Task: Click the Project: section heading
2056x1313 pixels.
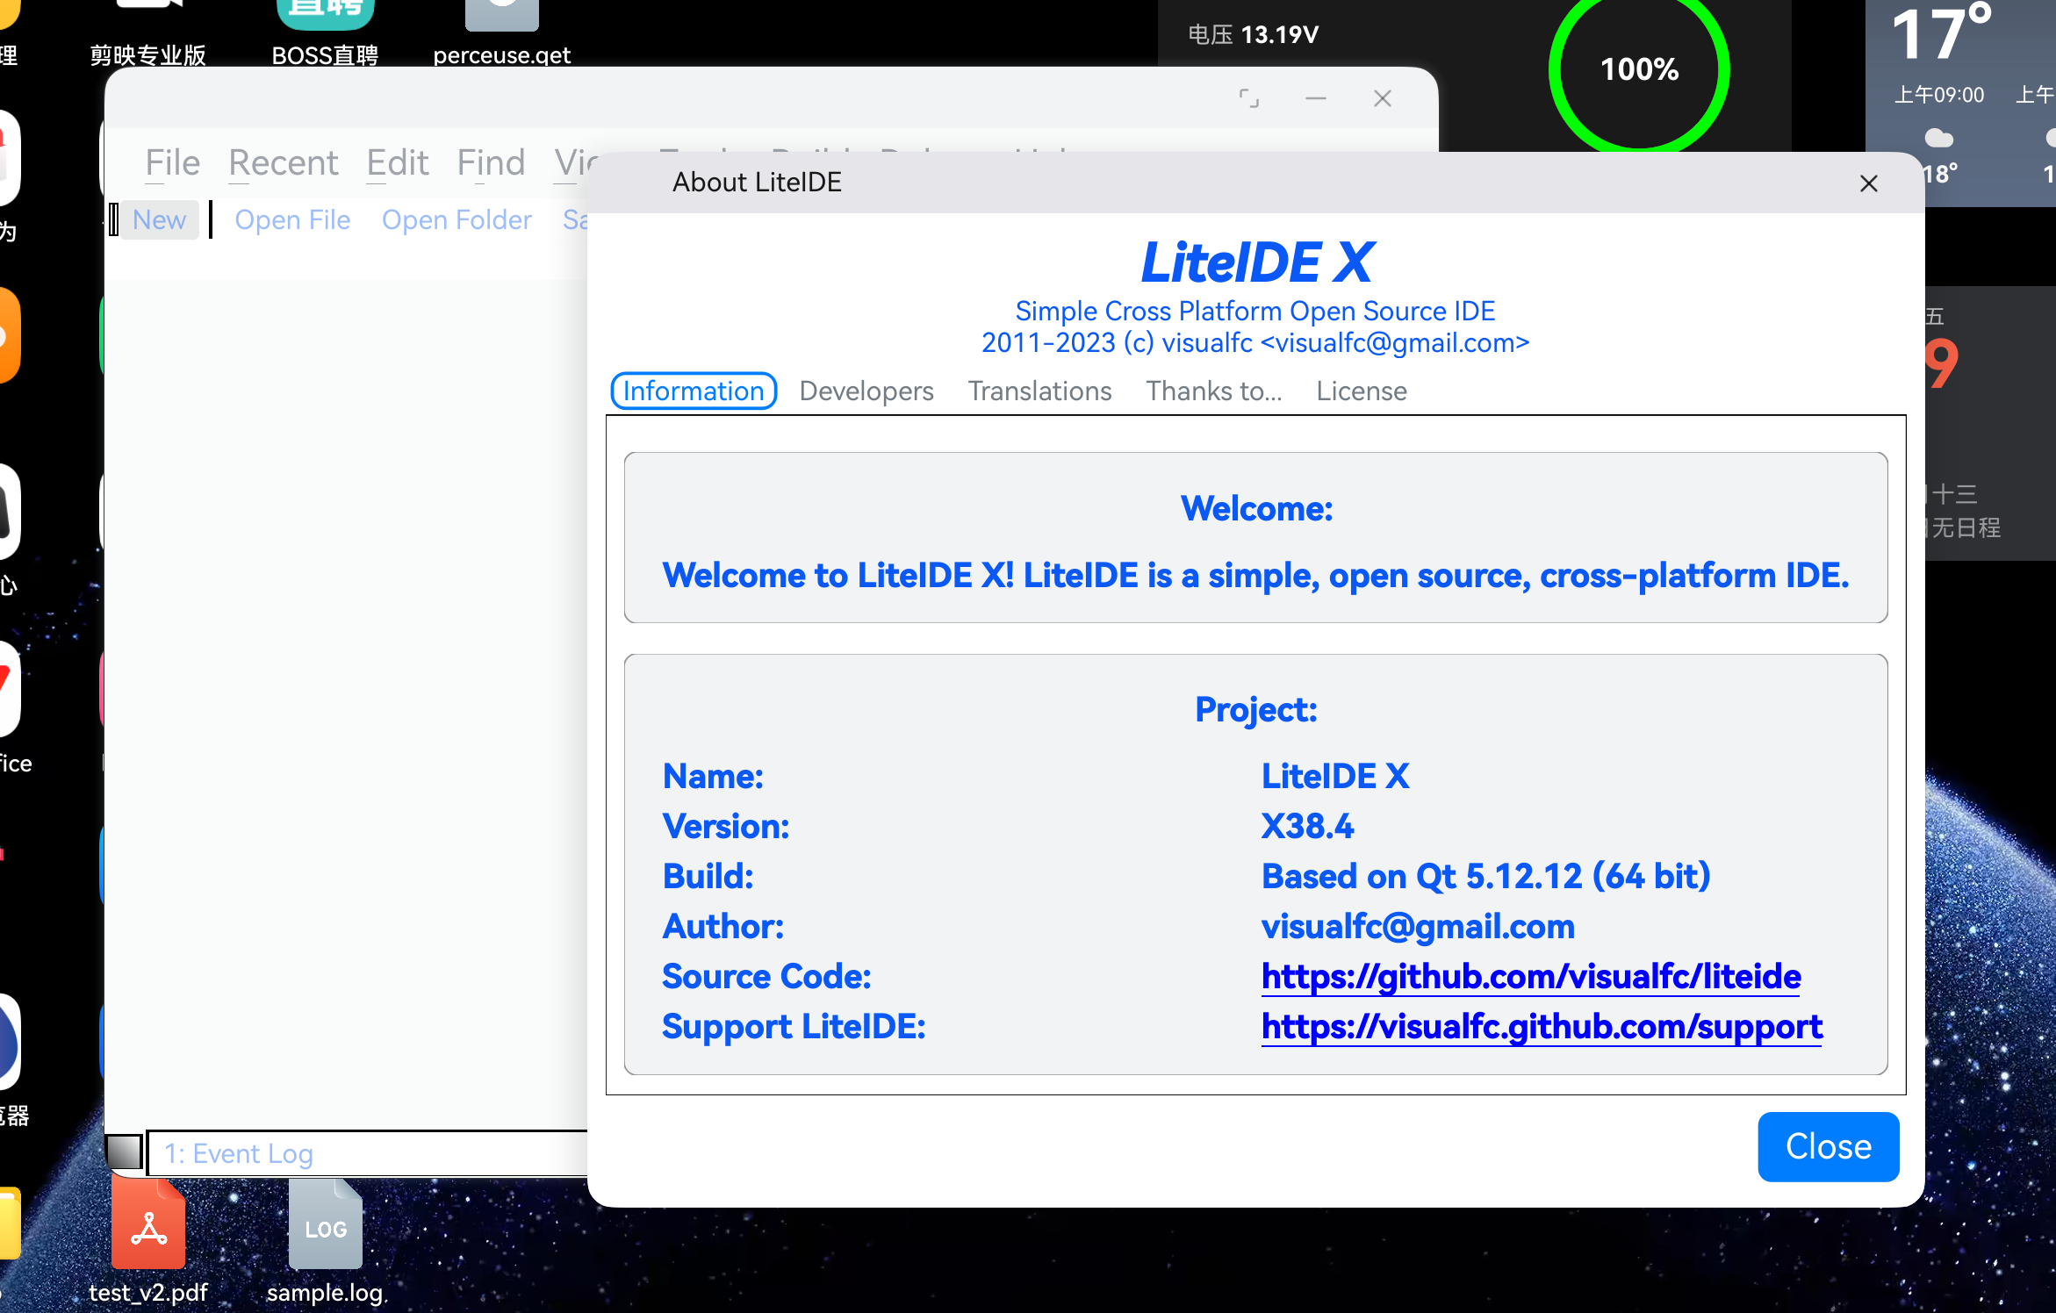Action: tap(1255, 710)
